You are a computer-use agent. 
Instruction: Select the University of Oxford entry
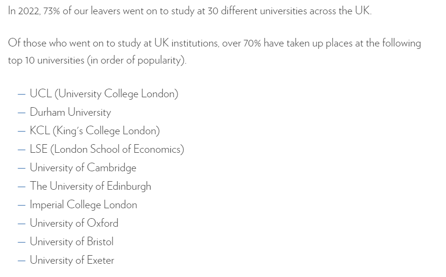coord(74,223)
